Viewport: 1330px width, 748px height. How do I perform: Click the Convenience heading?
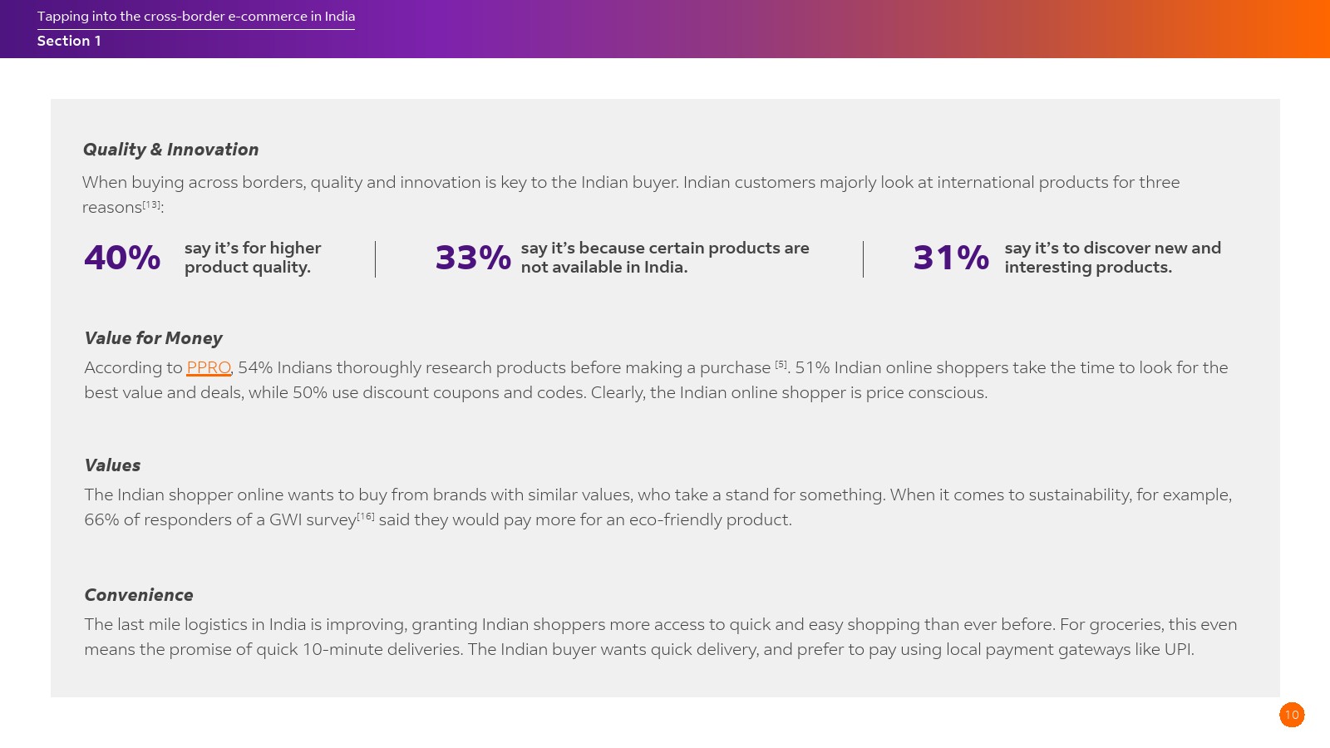coord(139,595)
